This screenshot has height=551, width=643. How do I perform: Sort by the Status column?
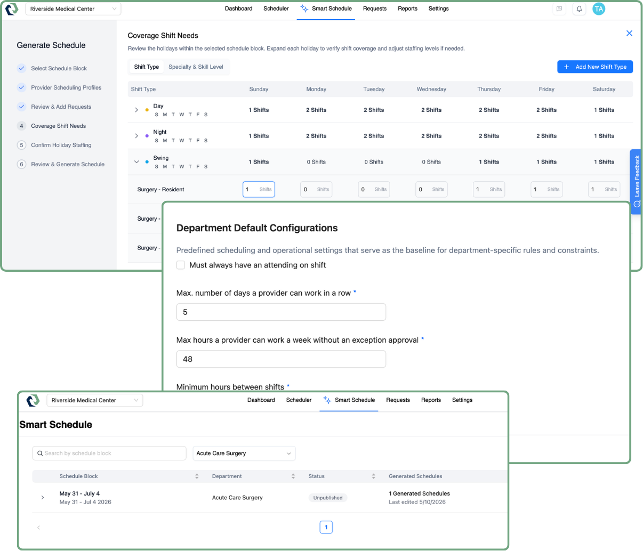click(x=373, y=476)
